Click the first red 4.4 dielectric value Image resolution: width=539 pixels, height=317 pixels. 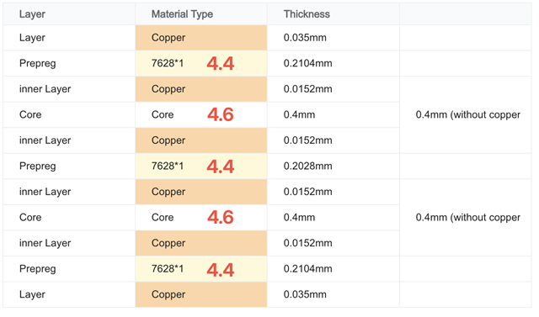pyautogui.click(x=221, y=63)
